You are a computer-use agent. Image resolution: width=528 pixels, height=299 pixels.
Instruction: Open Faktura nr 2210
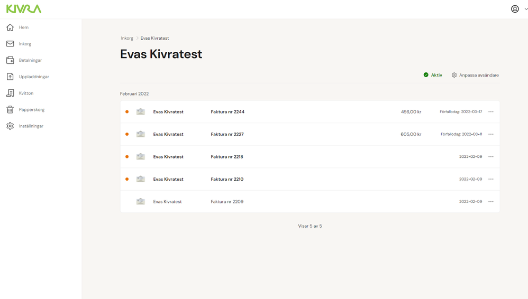(x=310, y=179)
